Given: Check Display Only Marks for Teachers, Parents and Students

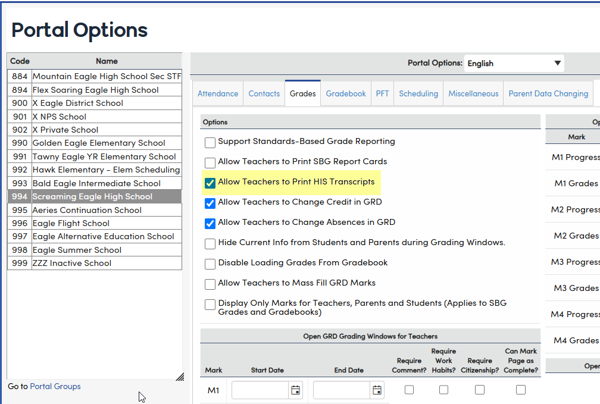Looking at the screenshot, I should pyautogui.click(x=210, y=305).
